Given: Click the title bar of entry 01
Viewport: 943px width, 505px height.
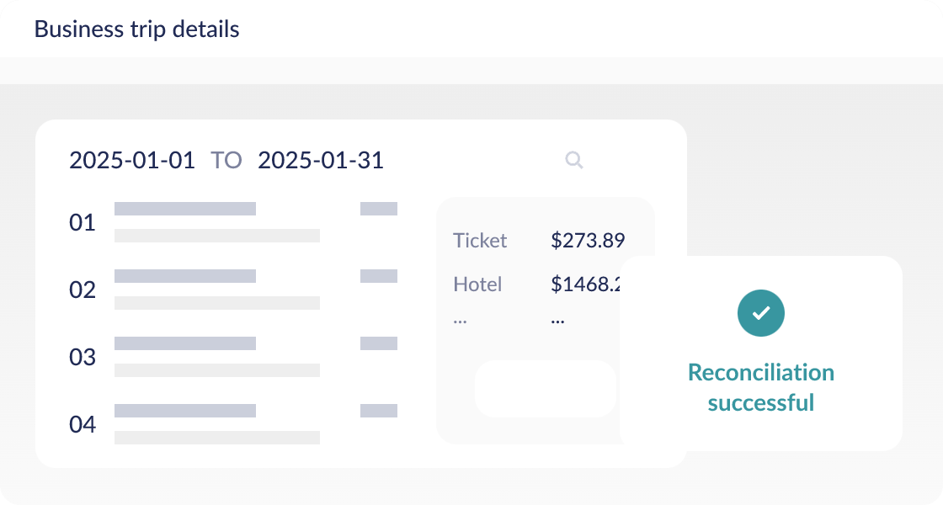Looking at the screenshot, I should 185,209.
